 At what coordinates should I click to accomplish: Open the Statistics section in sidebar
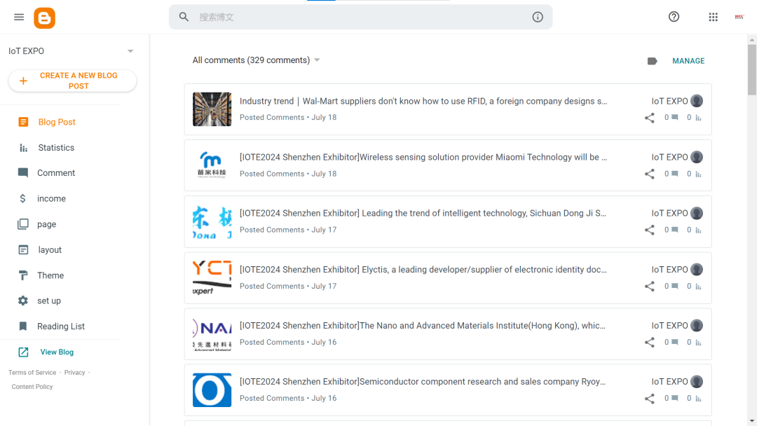56,148
